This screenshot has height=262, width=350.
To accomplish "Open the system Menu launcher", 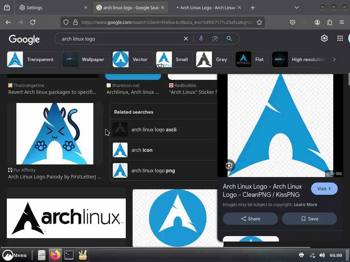I will coord(14,255).
